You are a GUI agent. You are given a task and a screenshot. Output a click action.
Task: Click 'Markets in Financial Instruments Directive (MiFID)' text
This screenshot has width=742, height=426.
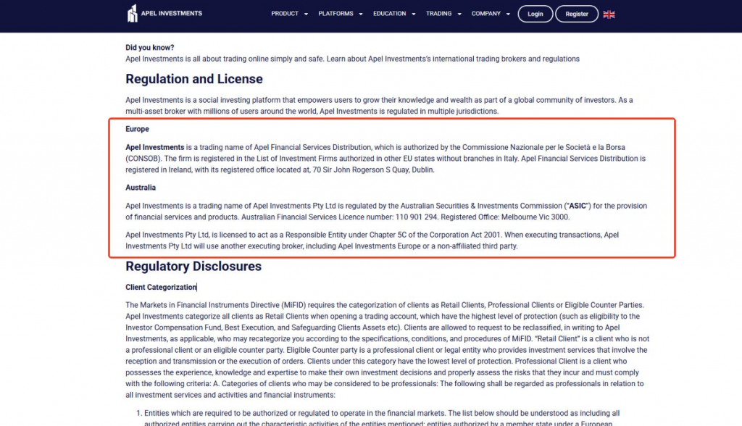click(223, 305)
